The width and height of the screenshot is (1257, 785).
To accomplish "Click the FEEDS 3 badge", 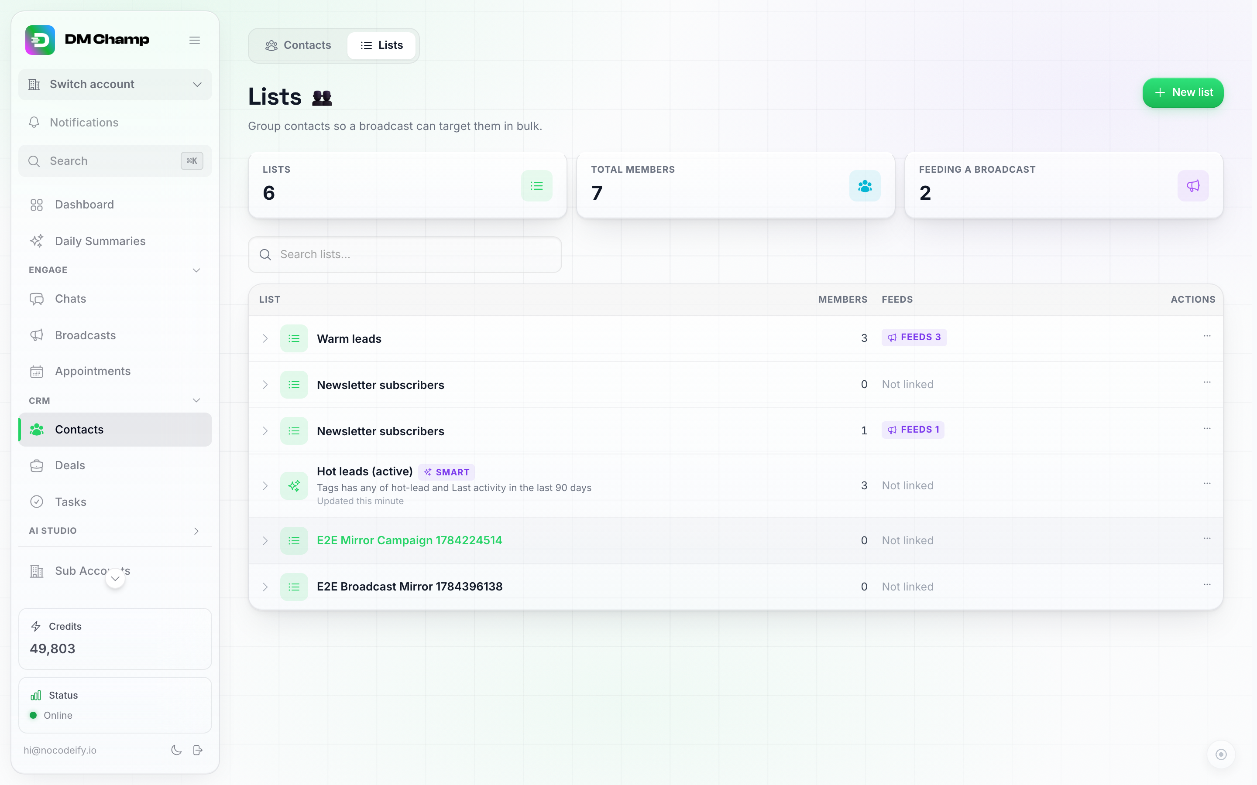I will coord(914,338).
